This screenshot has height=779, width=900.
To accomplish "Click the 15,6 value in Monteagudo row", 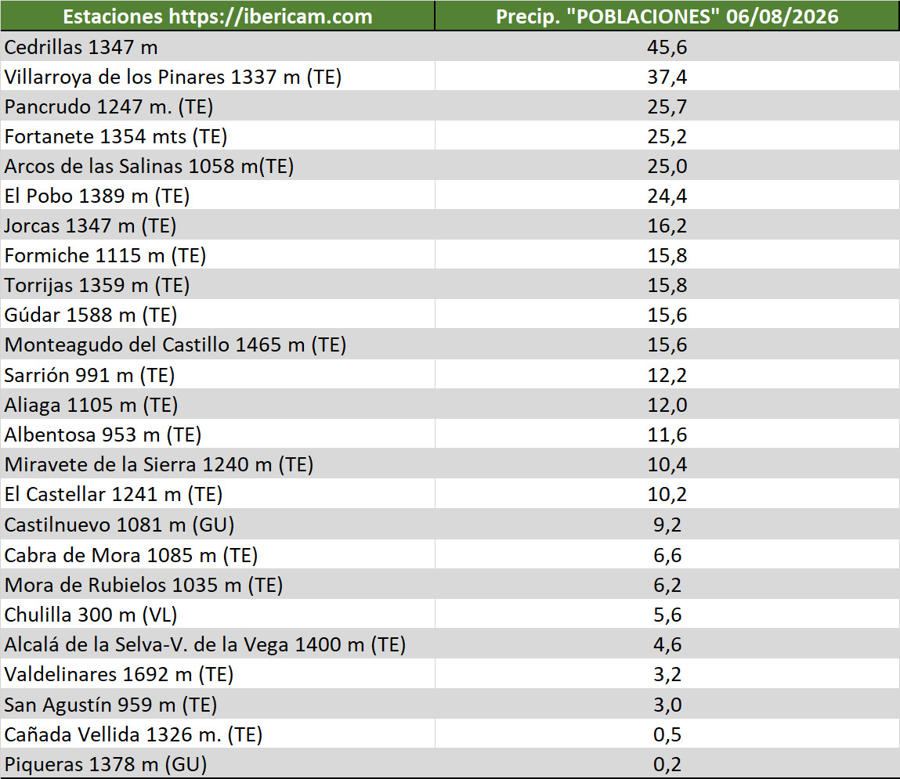I will (x=667, y=345).
